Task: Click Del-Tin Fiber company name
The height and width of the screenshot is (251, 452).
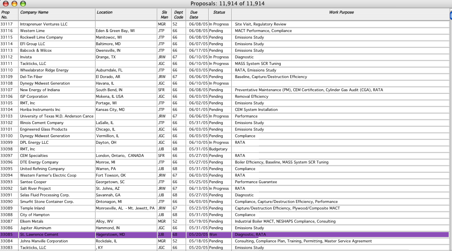Action: coord(31,77)
